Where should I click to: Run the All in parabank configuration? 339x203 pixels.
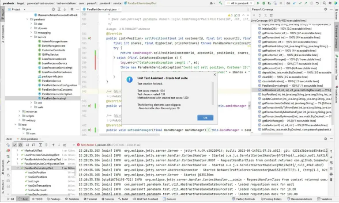pyautogui.click(x=258, y=3)
